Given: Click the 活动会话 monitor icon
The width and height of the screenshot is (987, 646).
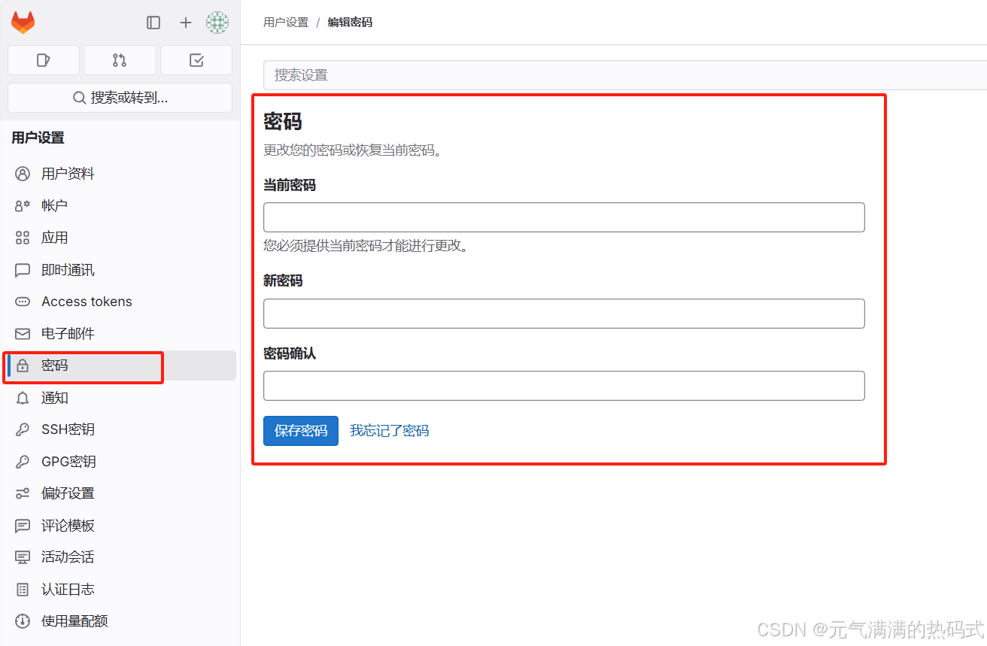Looking at the screenshot, I should [x=23, y=557].
